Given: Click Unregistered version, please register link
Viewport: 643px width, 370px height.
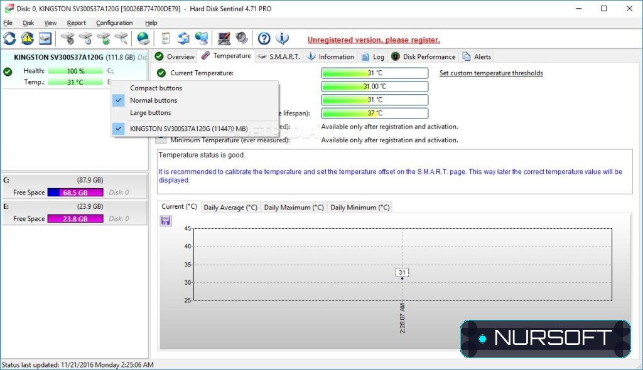Looking at the screenshot, I should tap(374, 40).
